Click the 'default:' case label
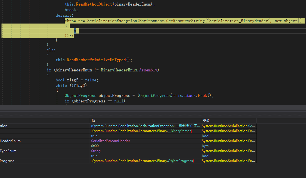 point(64,15)
